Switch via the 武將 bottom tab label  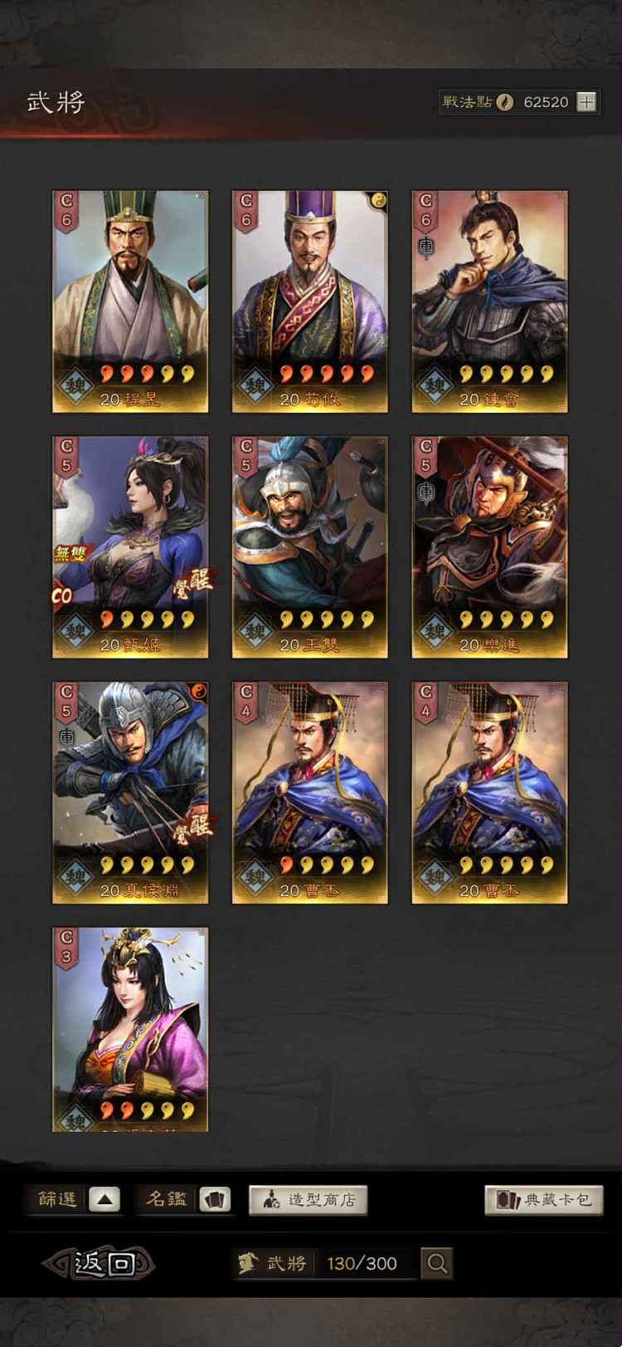(x=287, y=1264)
